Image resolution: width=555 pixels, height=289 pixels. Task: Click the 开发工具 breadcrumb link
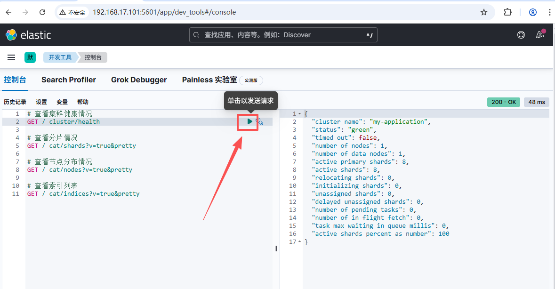(x=60, y=57)
